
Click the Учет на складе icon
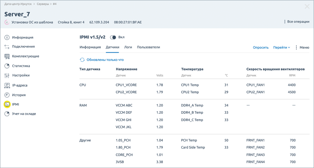point(7,114)
